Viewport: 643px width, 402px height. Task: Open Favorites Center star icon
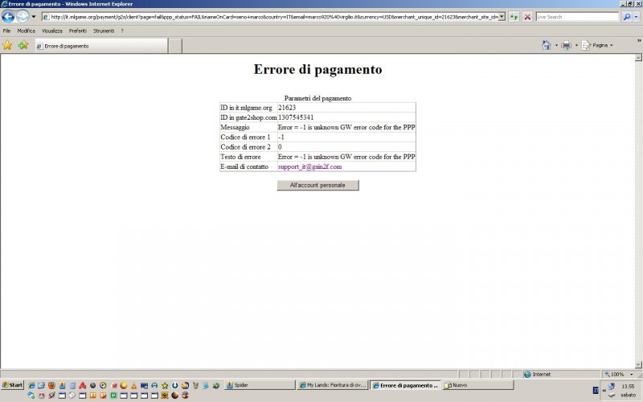coord(7,45)
